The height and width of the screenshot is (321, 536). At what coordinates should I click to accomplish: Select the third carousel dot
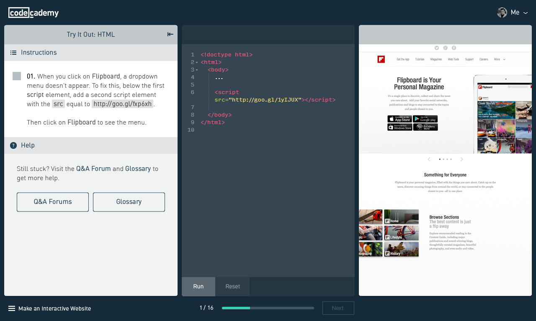coord(447,159)
